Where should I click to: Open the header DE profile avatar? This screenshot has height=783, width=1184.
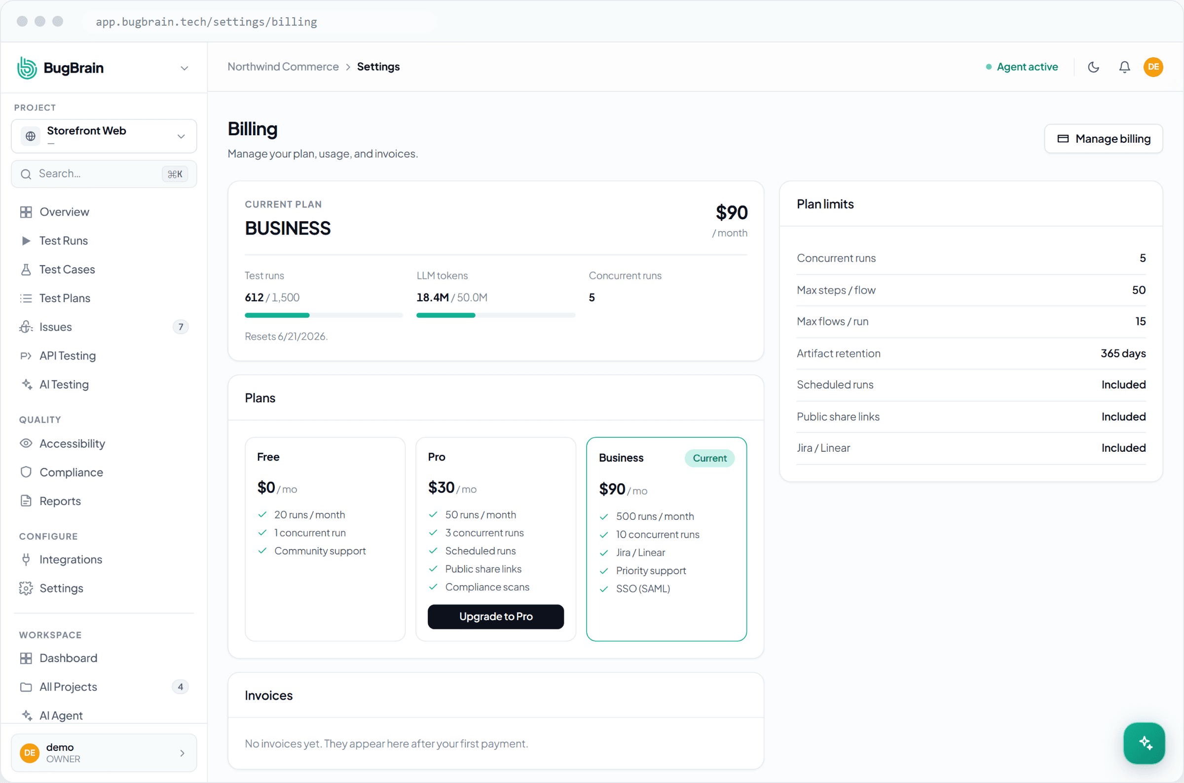pos(1153,67)
